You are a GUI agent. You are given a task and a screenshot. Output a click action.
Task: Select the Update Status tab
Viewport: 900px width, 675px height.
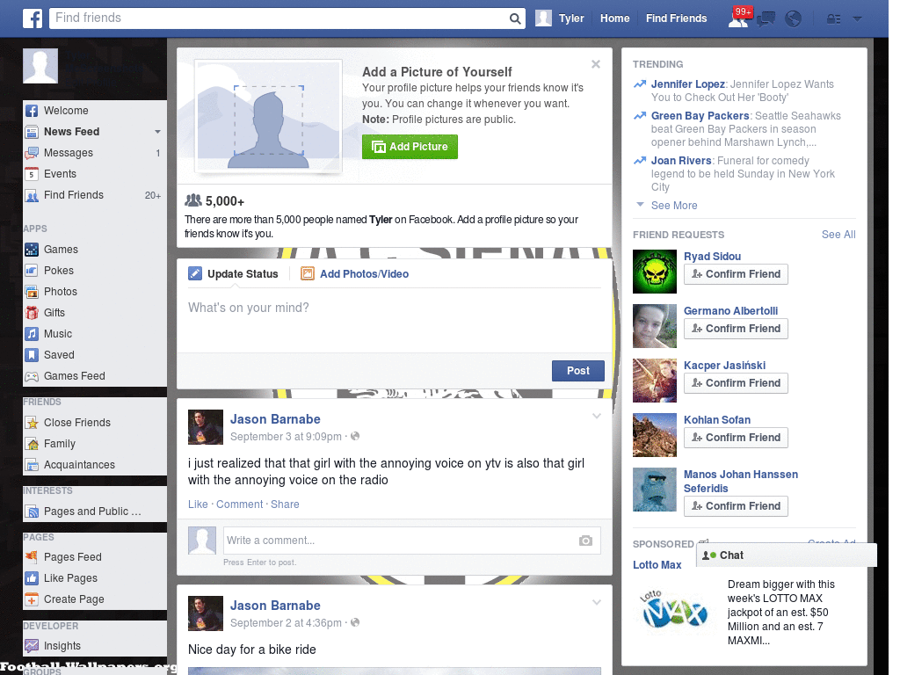click(x=234, y=274)
